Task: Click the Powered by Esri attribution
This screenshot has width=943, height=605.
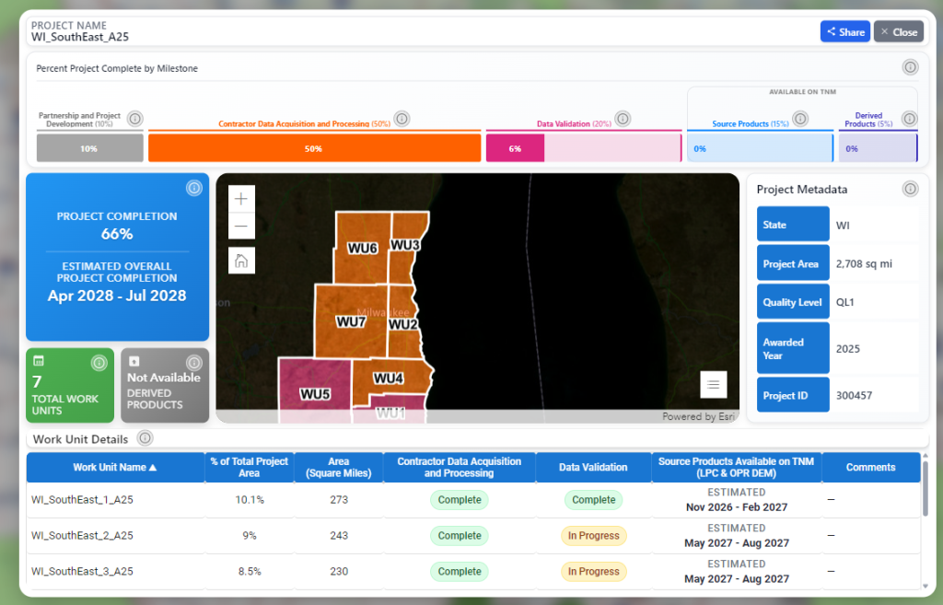Action: coord(698,416)
